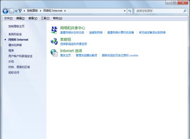Select 用户帐户和家庭安全 in the sidebar
The height and width of the screenshot is (139, 190).
pos(21,56)
